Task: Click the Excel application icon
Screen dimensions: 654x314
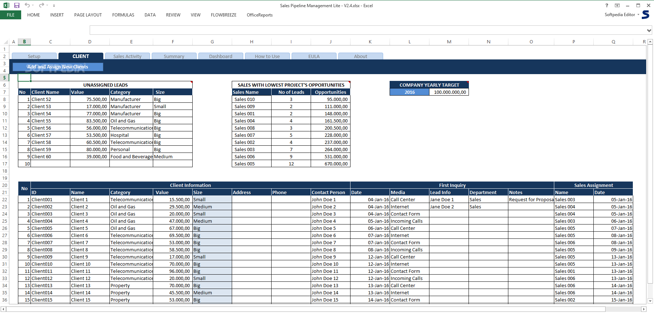Action: pyautogui.click(x=6, y=5)
